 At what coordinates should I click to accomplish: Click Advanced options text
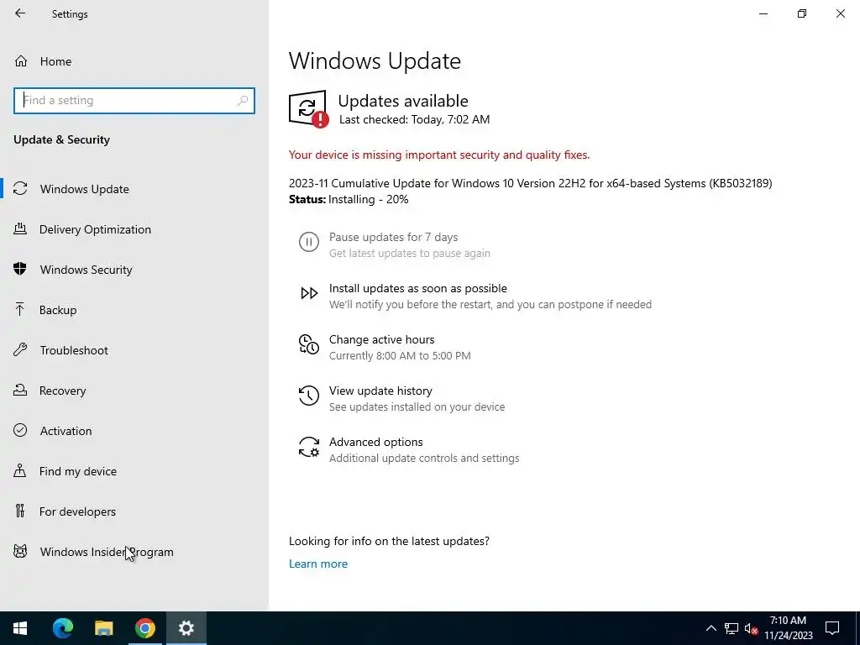(375, 442)
